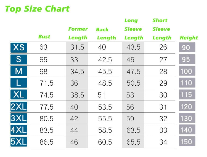The height and width of the screenshot is (157, 207).
Task: Click the Short Sleeve Length header
Action: (162, 29)
